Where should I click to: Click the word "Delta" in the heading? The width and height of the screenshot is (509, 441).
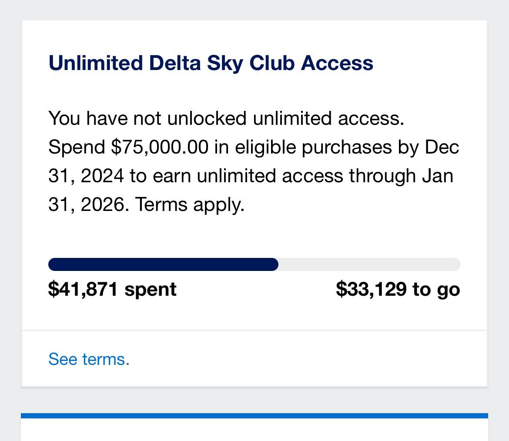click(174, 63)
